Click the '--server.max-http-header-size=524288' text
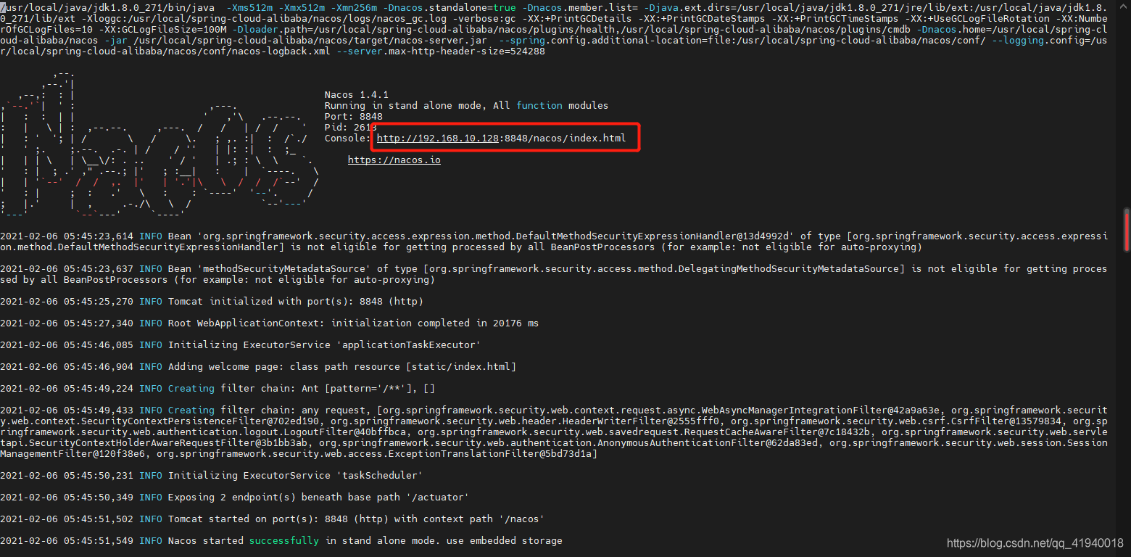The image size is (1131, 557). [440, 51]
